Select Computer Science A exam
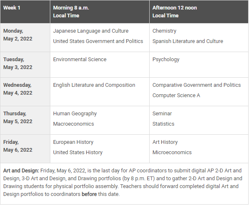Image resolution: width=249 pixels, height=205 pixels. [176, 95]
